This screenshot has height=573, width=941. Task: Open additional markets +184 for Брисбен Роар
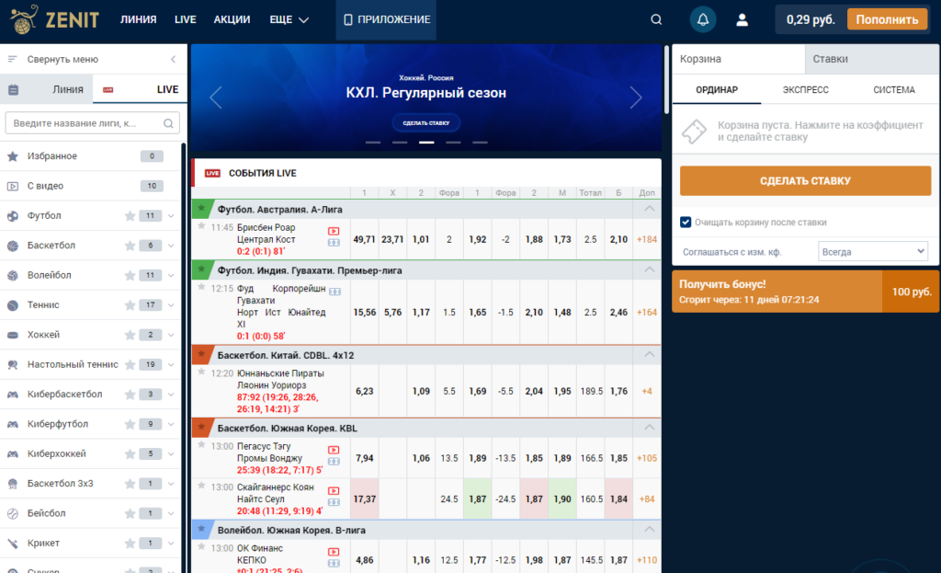(x=646, y=240)
